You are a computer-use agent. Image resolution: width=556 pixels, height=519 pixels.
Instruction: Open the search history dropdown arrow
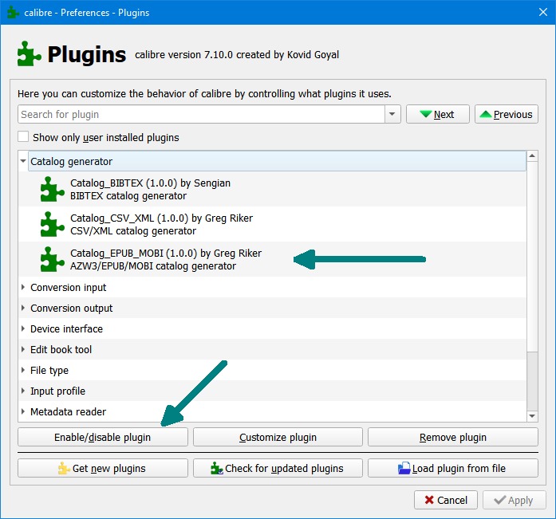[392, 114]
